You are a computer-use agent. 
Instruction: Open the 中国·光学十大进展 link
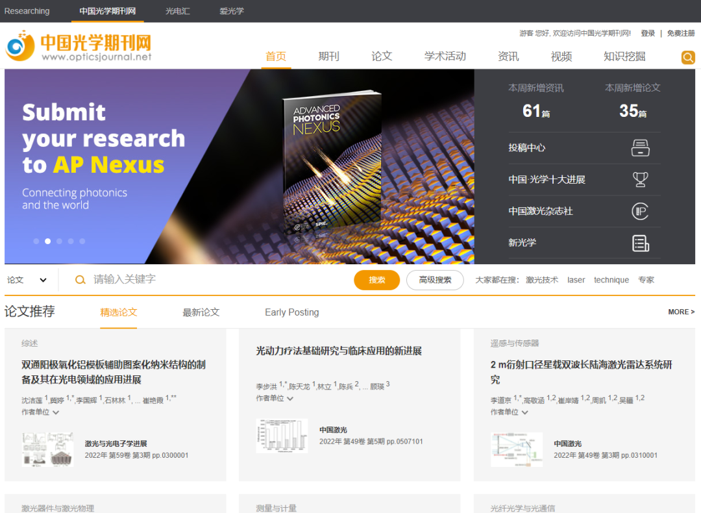coord(547,179)
